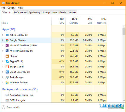Open the Options menu
This screenshot has height=112, width=126.
point(12,8)
